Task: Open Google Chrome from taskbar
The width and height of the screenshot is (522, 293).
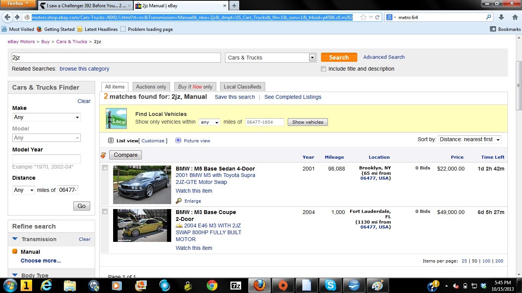Action: click(212, 285)
